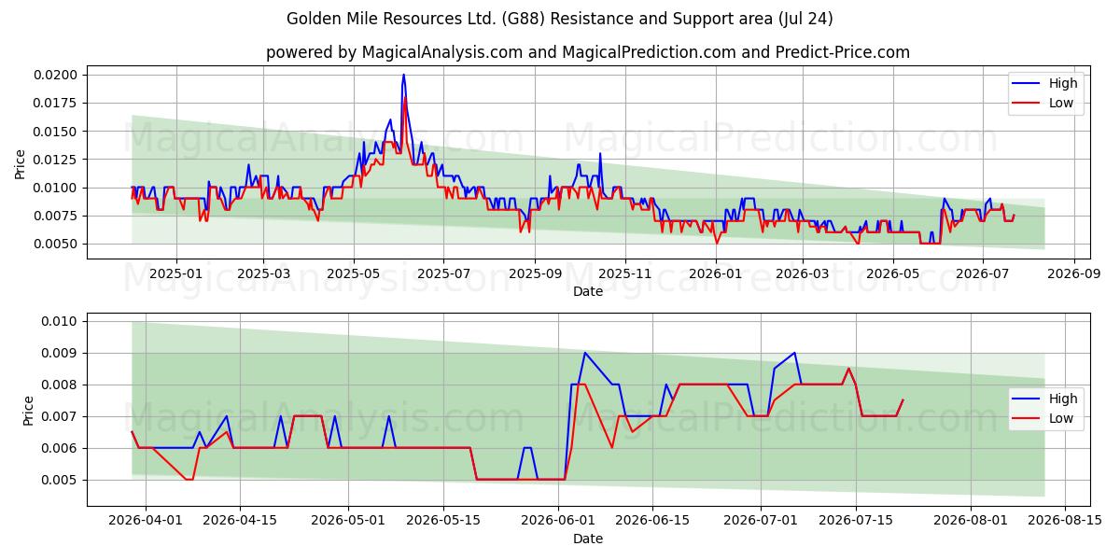The width and height of the screenshot is (1120, 560).
Task: Click the "2026-08-15" tick label
Action: point(1064,521)
